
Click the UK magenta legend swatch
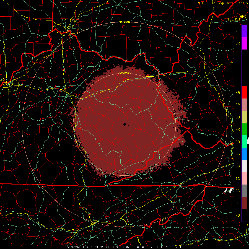click(x=244, y=43)
